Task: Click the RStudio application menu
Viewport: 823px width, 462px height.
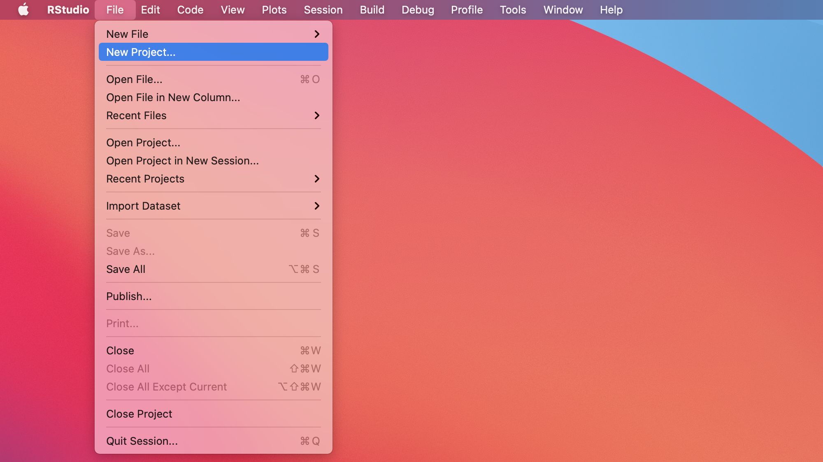Action: click(x=68, y=9)
